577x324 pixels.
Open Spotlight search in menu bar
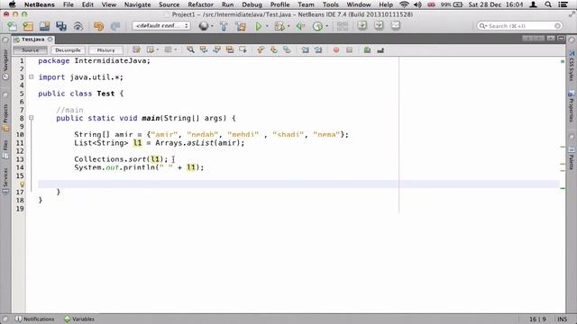coord(548,4)
